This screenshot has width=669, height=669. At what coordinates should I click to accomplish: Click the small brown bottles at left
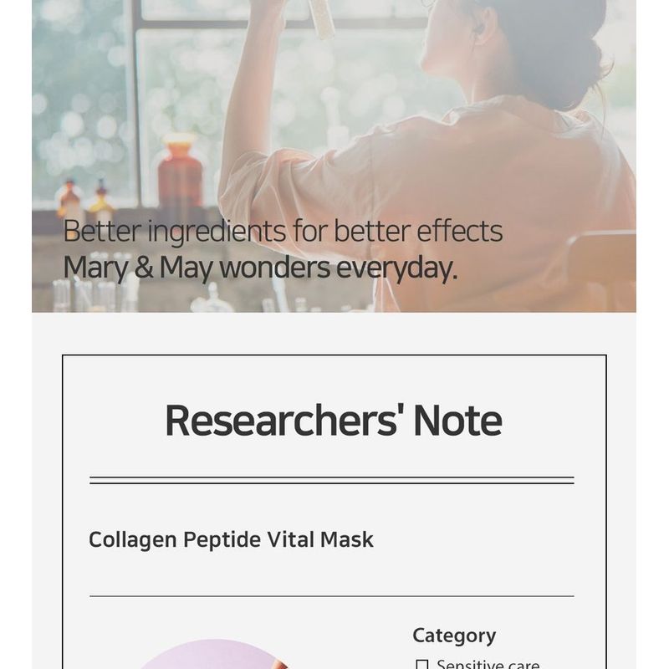click(84, 202)
